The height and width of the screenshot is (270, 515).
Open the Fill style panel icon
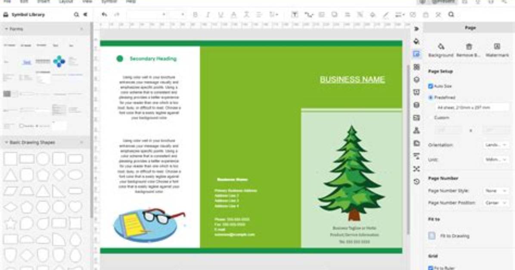pos(416,41)
